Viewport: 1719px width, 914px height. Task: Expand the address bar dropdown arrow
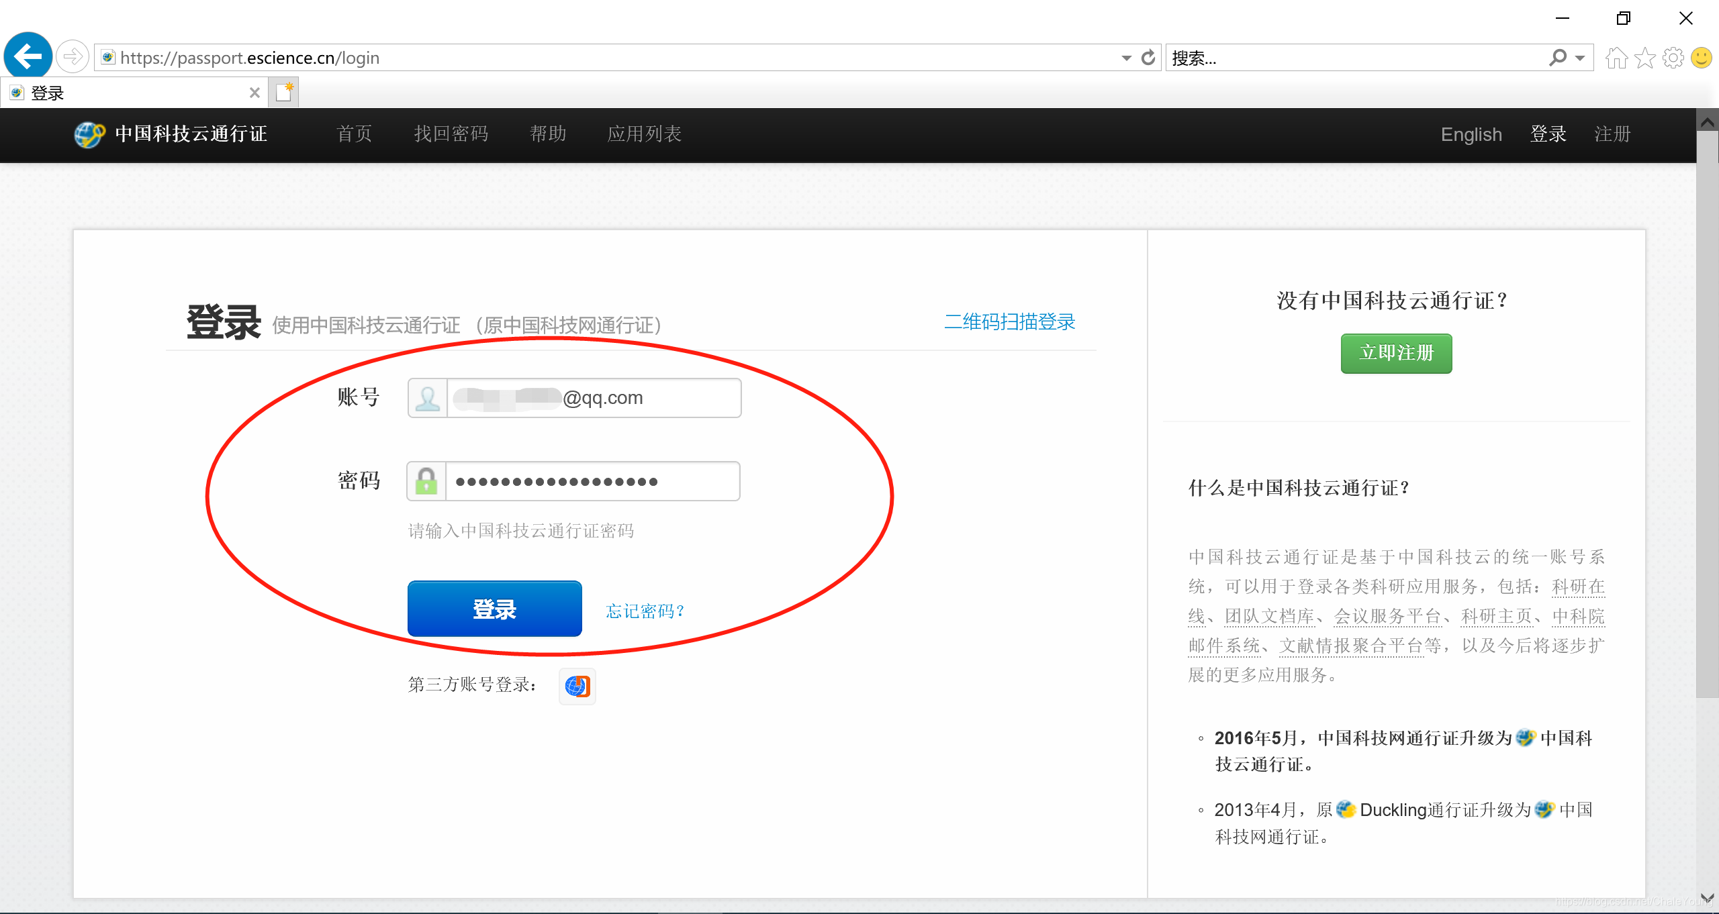pyautogui.click(x=1126, y=58)
